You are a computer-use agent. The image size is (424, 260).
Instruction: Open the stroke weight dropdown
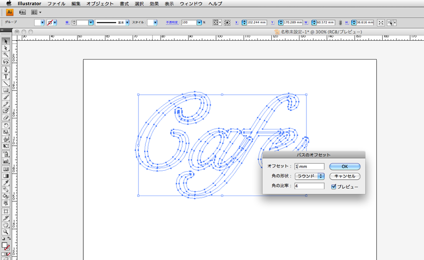(x=91, y=23)
